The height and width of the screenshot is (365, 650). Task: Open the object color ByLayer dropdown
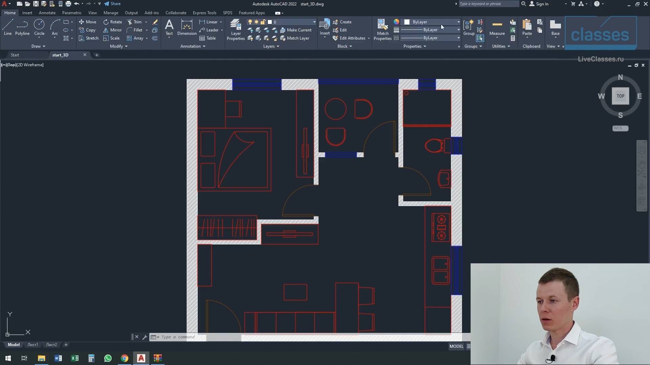pyautogui.click(x=458, y=22)
